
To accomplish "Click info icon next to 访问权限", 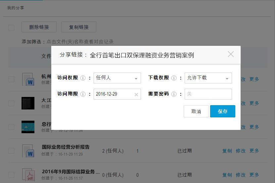I will tap(83, 78).
